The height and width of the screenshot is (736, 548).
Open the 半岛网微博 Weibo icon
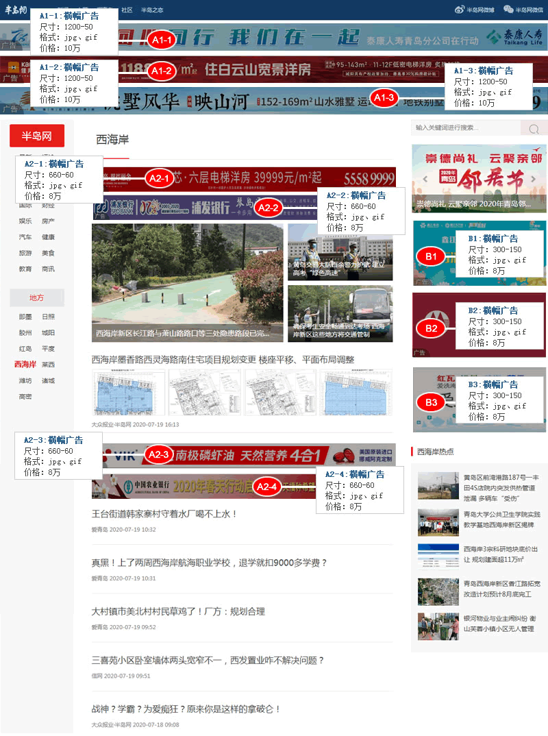pyautogui.click(x=459, y=10)
